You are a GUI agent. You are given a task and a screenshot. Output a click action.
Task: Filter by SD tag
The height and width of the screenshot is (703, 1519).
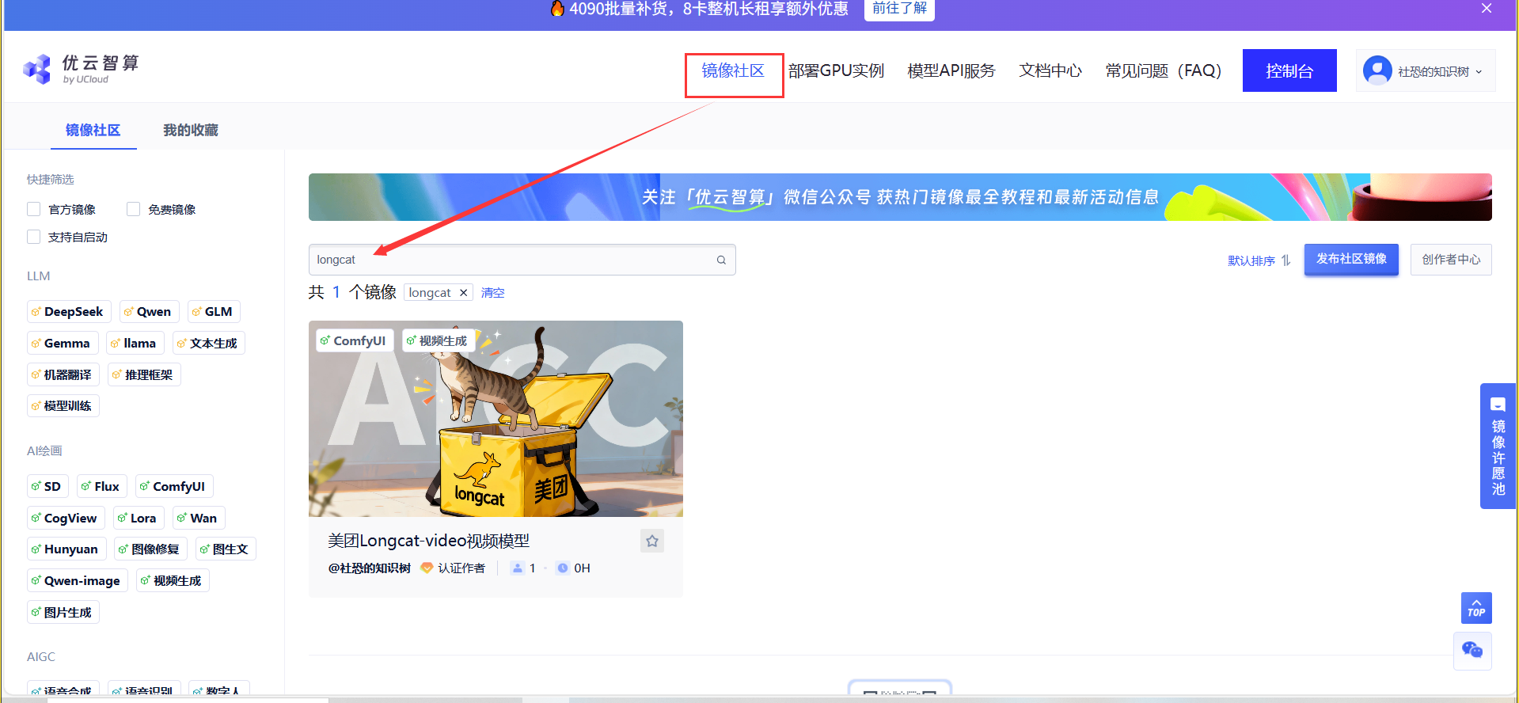[47, 486]
